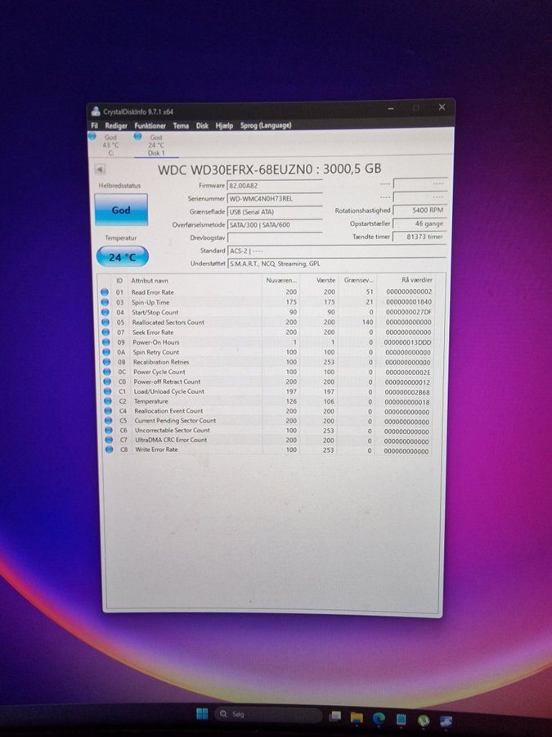Screen dimensions: 552x737
Task: Click the blue God health status button
Action: (121, 210)
